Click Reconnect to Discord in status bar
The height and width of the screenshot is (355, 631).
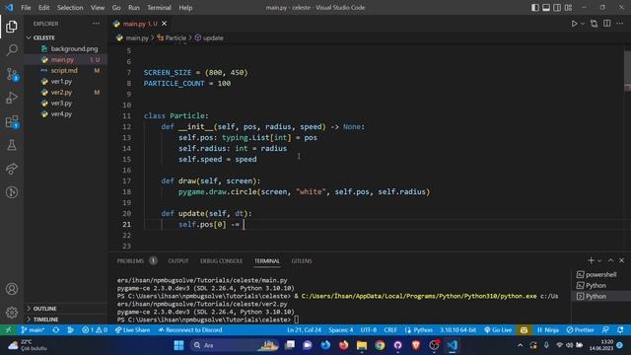tap(190, 330)
